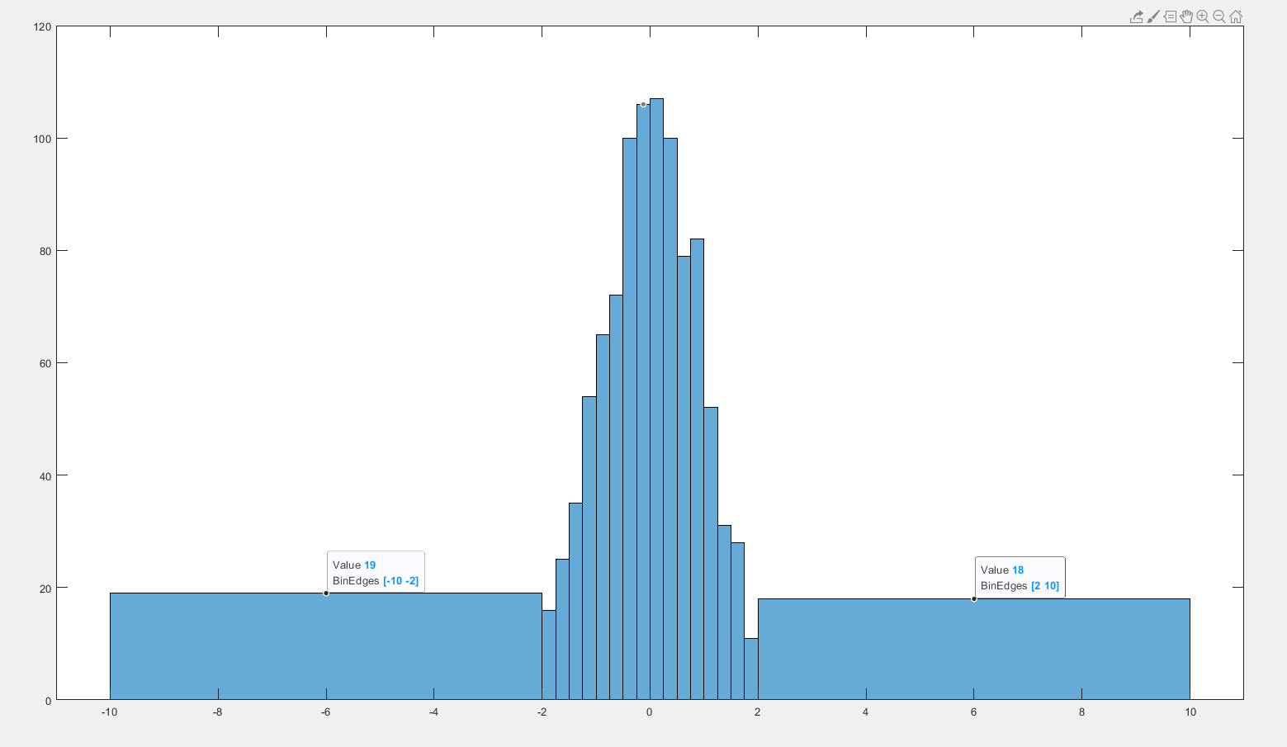Click the Export figure icon

(1137, 17)
